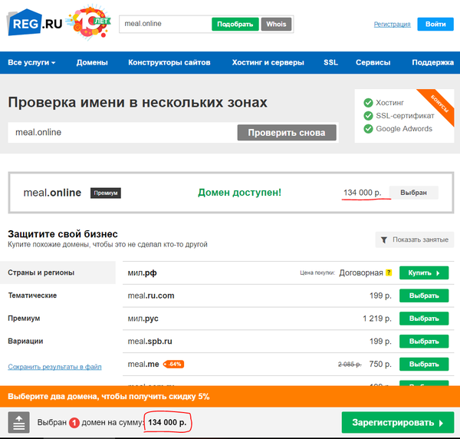Click the filter icon for Показать занятые
Screen dimensions: 460x439
pyautogui.click(x=384, y=240)
